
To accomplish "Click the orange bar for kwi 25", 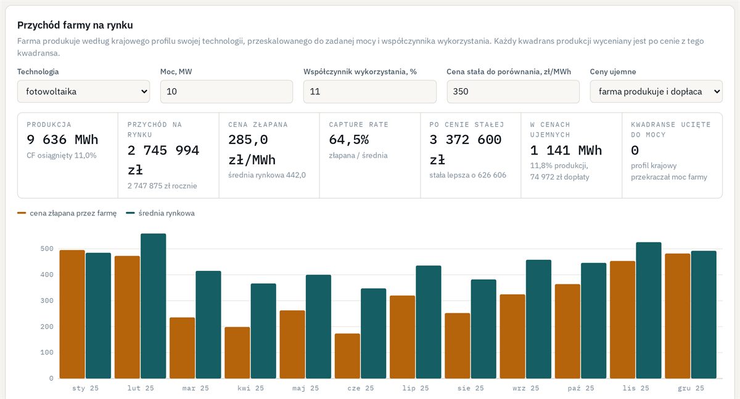I will click(237, 353).
